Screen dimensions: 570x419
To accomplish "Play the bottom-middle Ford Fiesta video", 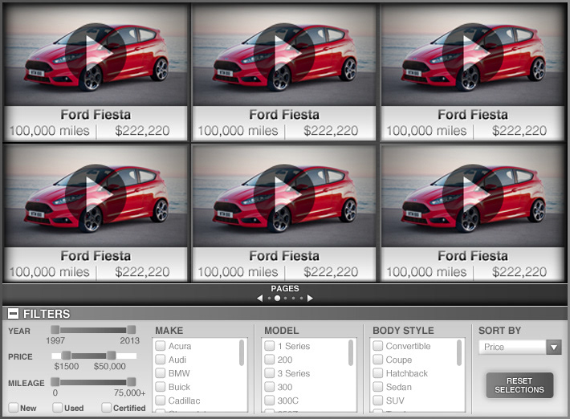I will coord(284,194).
